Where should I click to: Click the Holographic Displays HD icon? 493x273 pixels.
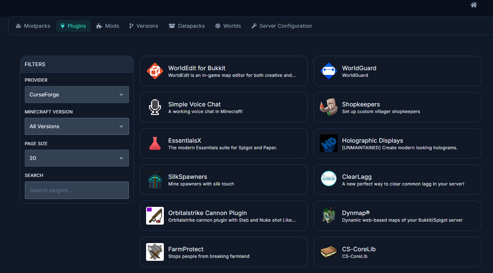[328, 143]
